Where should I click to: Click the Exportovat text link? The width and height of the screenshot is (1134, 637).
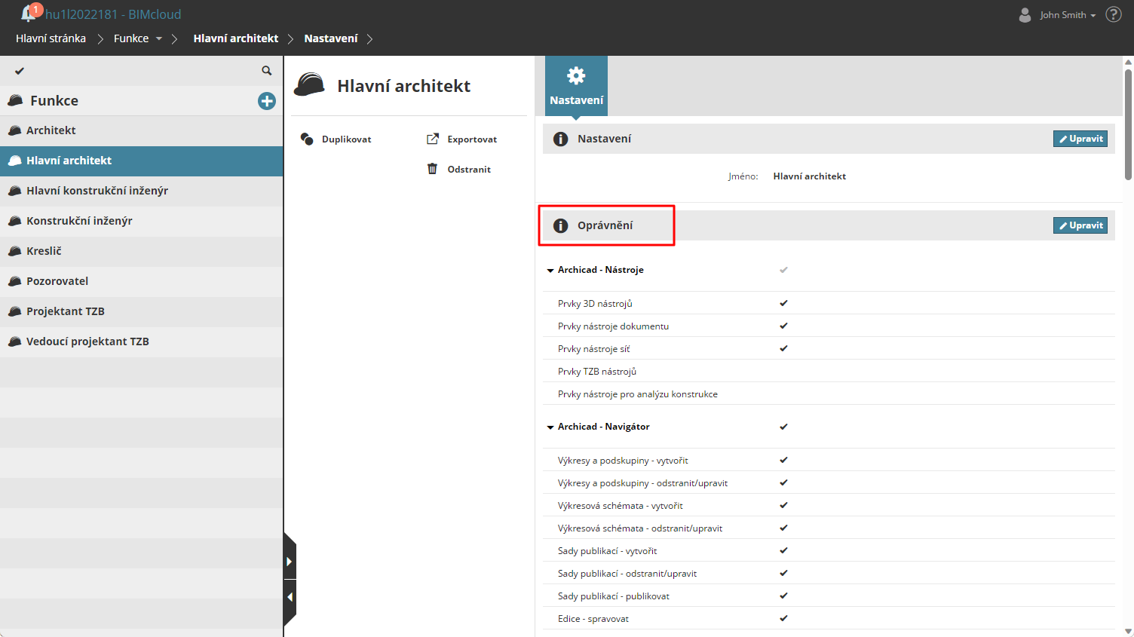pos(472,139)
